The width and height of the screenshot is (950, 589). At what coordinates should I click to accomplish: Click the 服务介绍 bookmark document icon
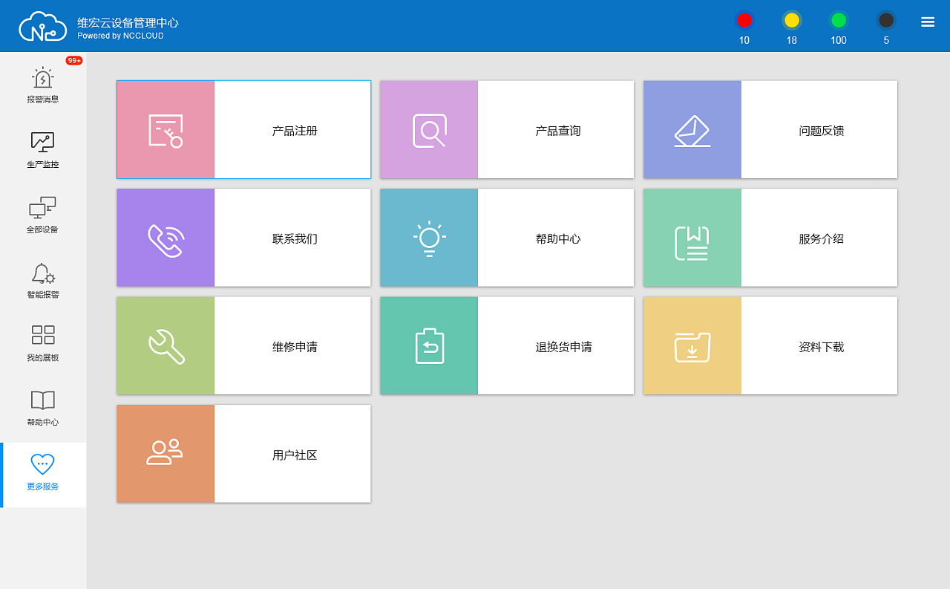(x=692, y=244)
